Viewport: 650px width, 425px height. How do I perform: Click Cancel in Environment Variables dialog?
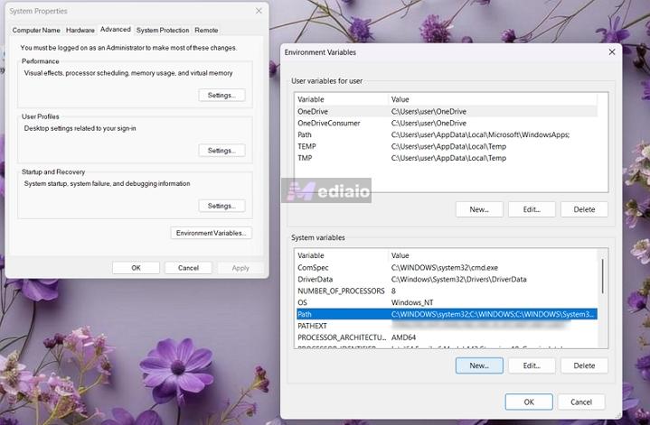click(581, 402)
